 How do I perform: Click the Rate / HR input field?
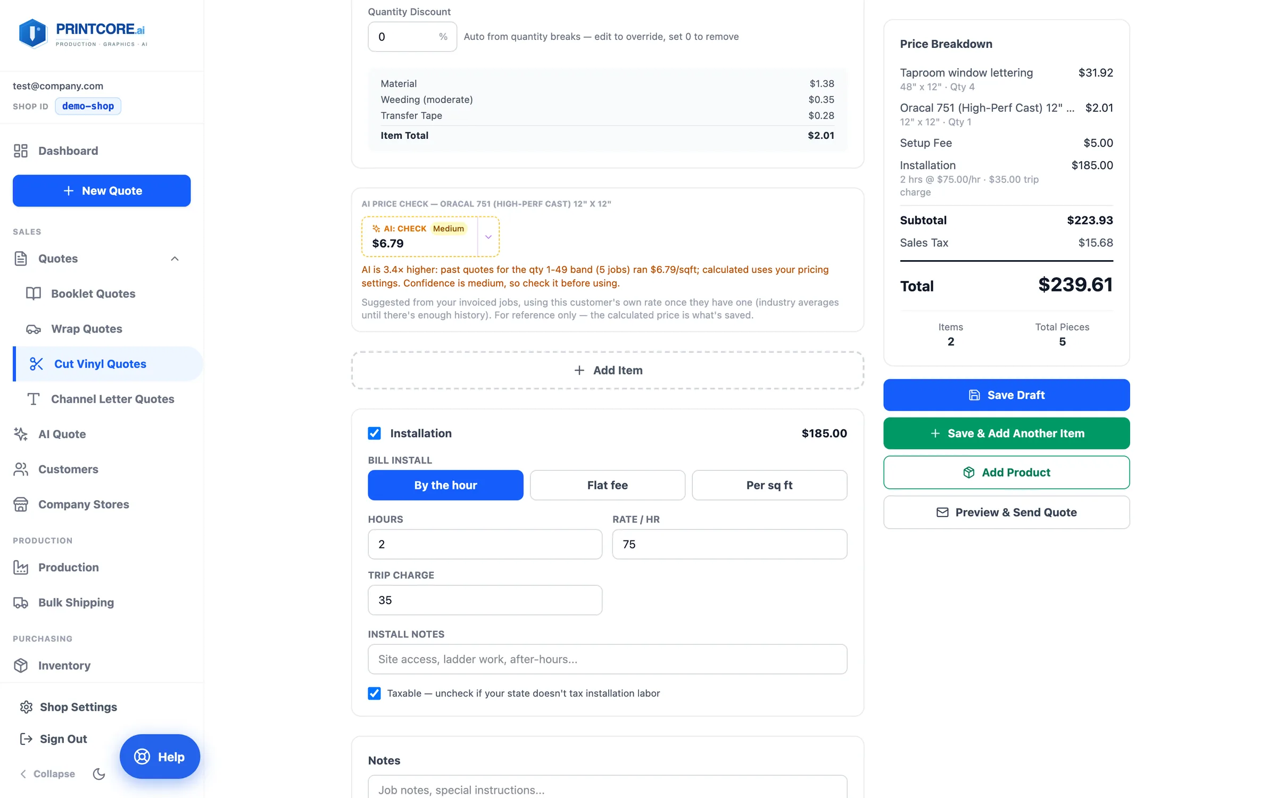pos(729,544)
